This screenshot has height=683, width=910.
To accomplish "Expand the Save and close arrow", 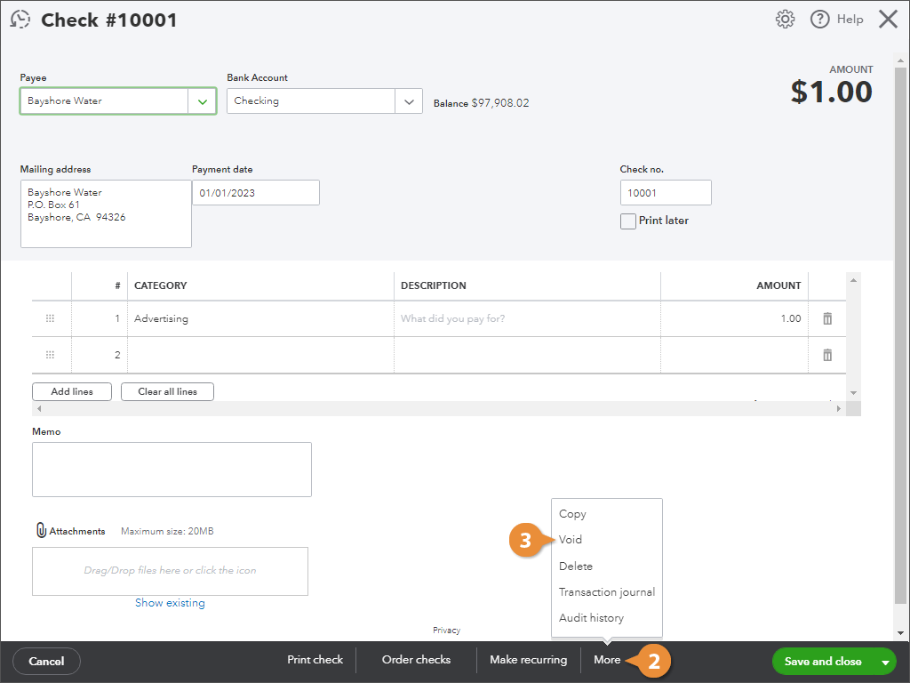I will point(884,662).
